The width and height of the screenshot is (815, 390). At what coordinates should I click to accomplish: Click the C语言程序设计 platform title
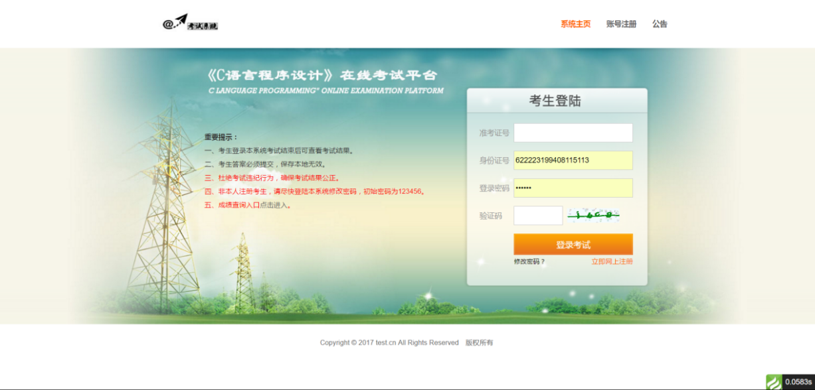click(325, 74)
